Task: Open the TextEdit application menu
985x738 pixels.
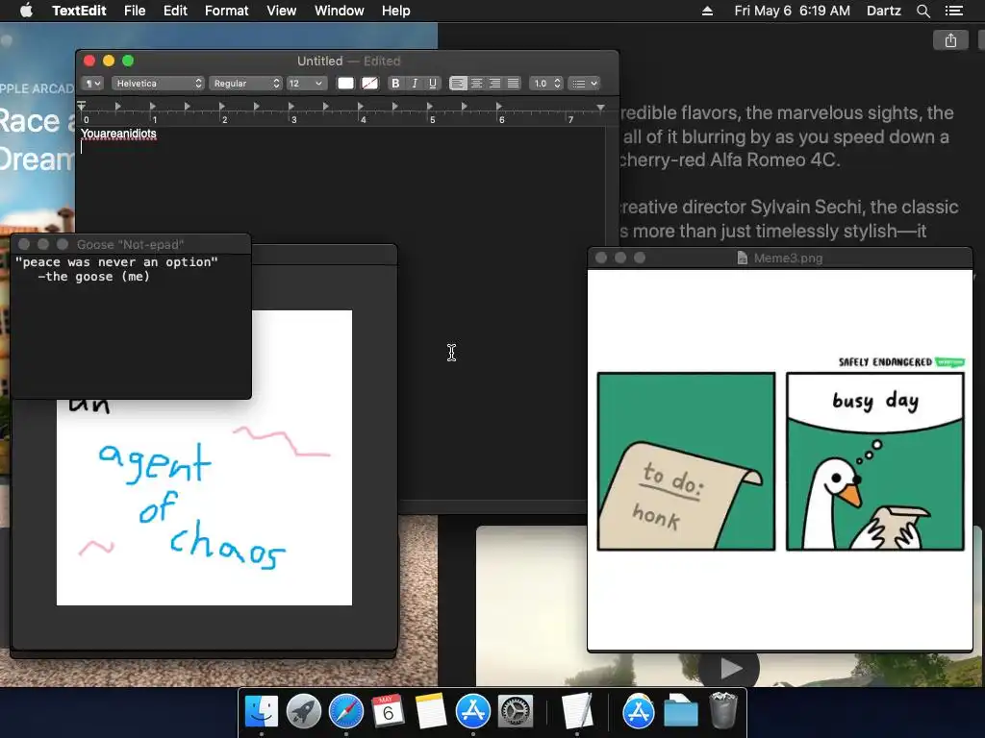Action: click(79, 11)
